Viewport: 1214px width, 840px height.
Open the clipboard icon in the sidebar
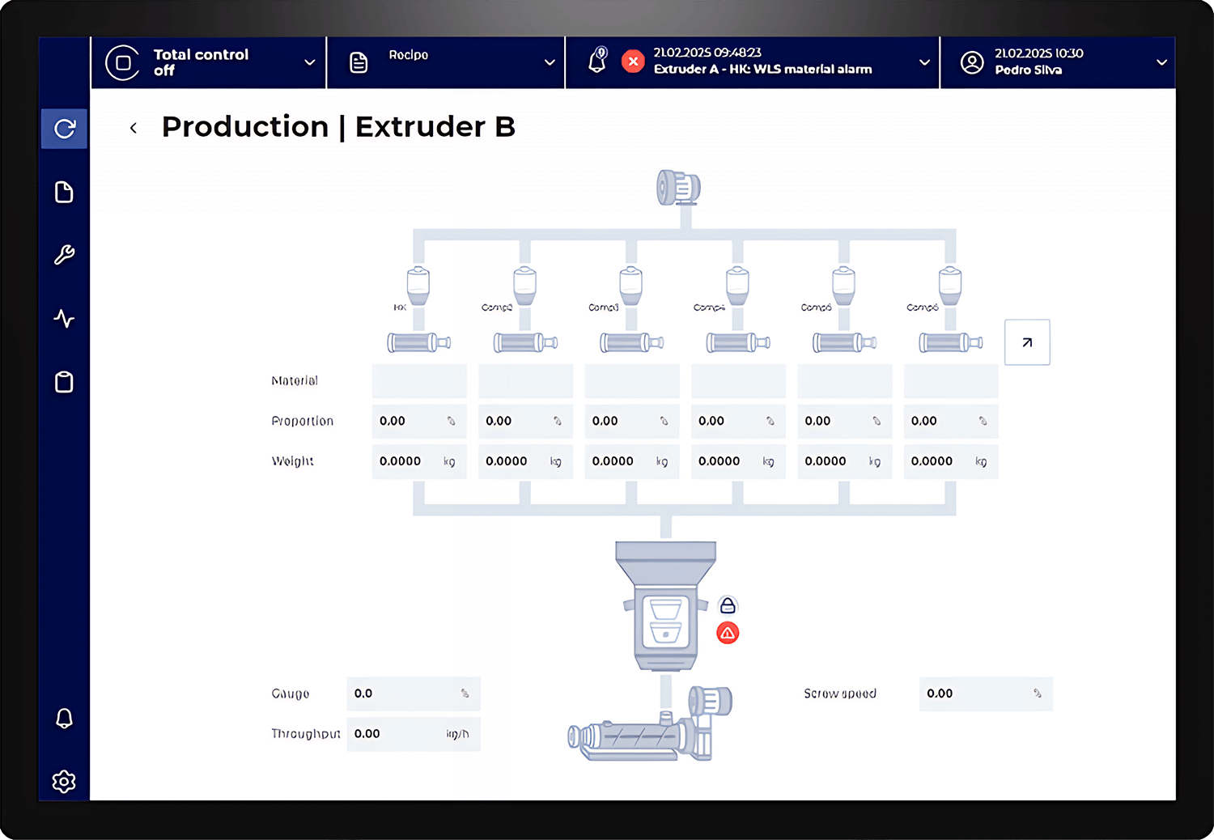(x=64, y=382)
